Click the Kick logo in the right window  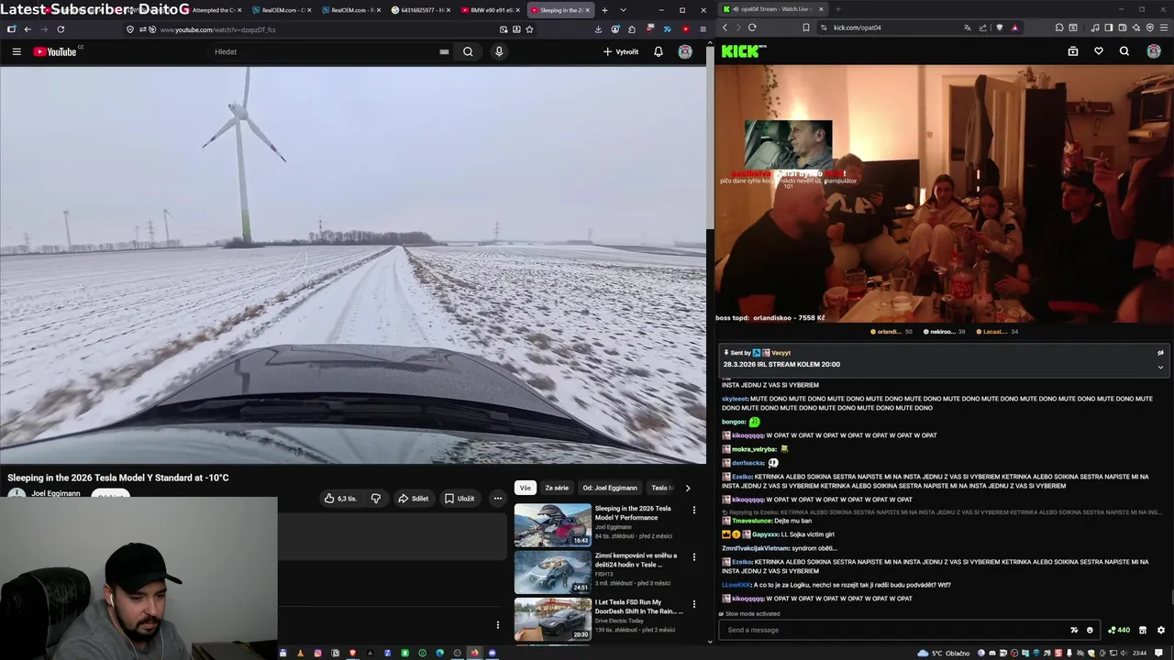coord(743,51)
